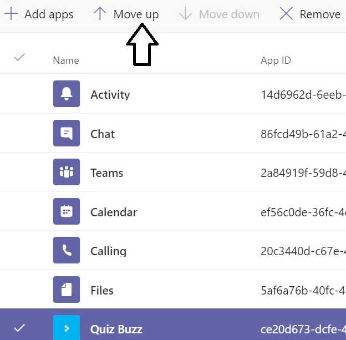Image resolution: width=346 pixels, height=340 pixels.
Task: Sort by the Name column header
Action: click(x=66, y=60)
